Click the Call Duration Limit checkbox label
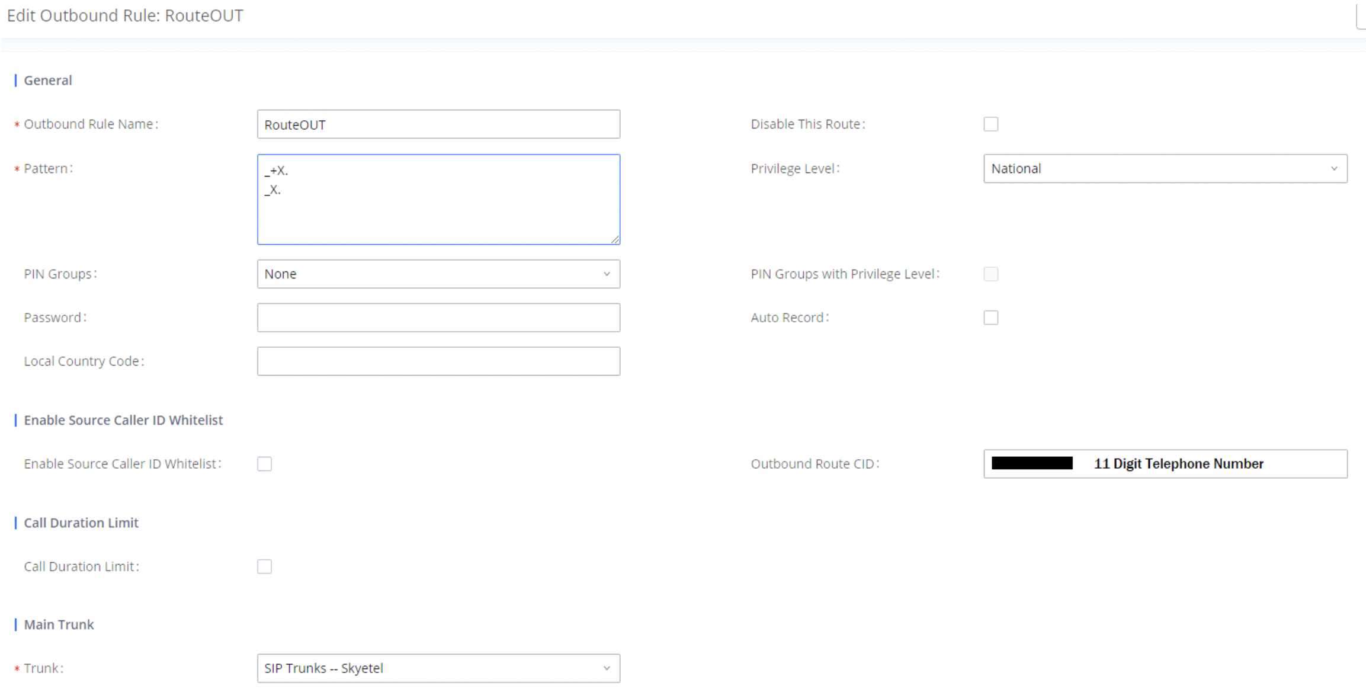1366x692 pixels. pos(81,566)
